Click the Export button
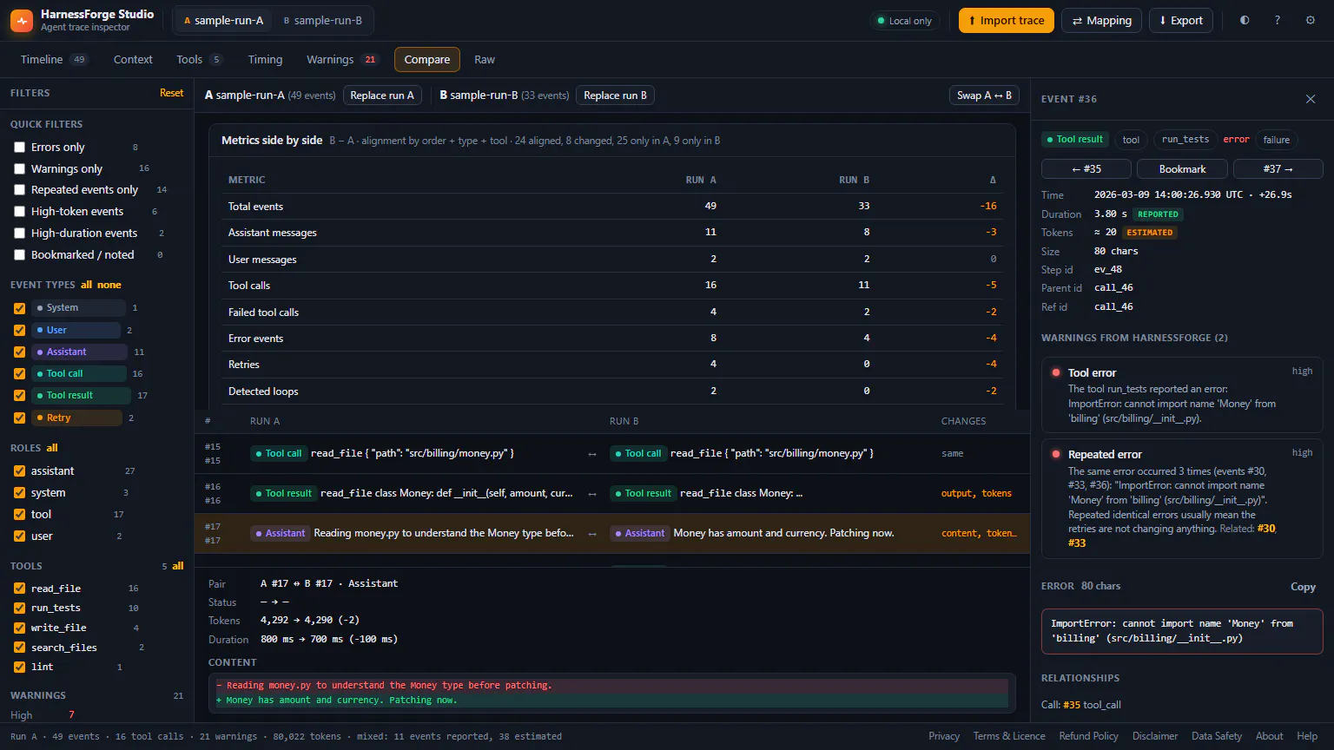The image size is (1334, 750). point(1181,20)
